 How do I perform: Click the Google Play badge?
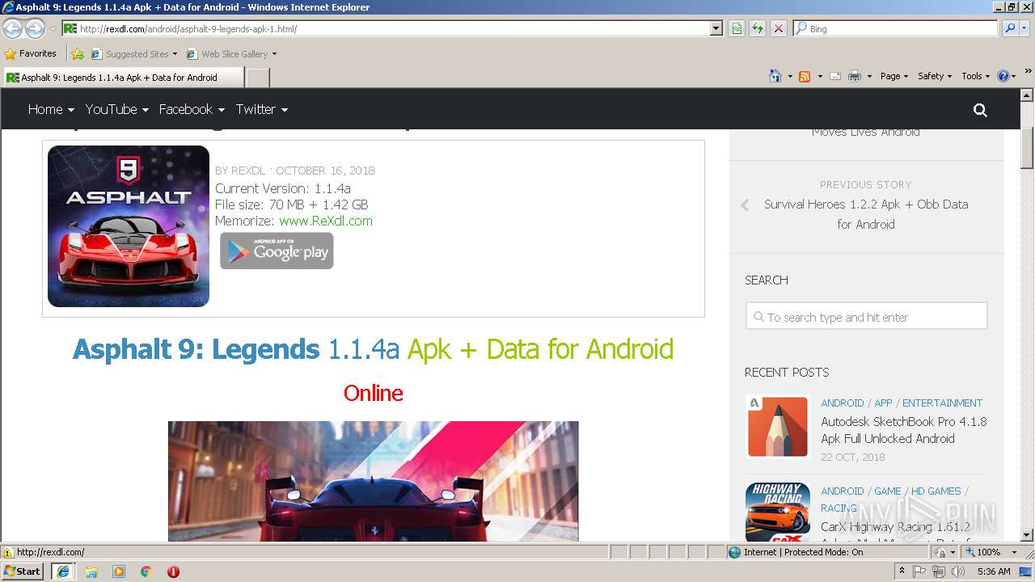pyautogui.click(x=277, y=251)
